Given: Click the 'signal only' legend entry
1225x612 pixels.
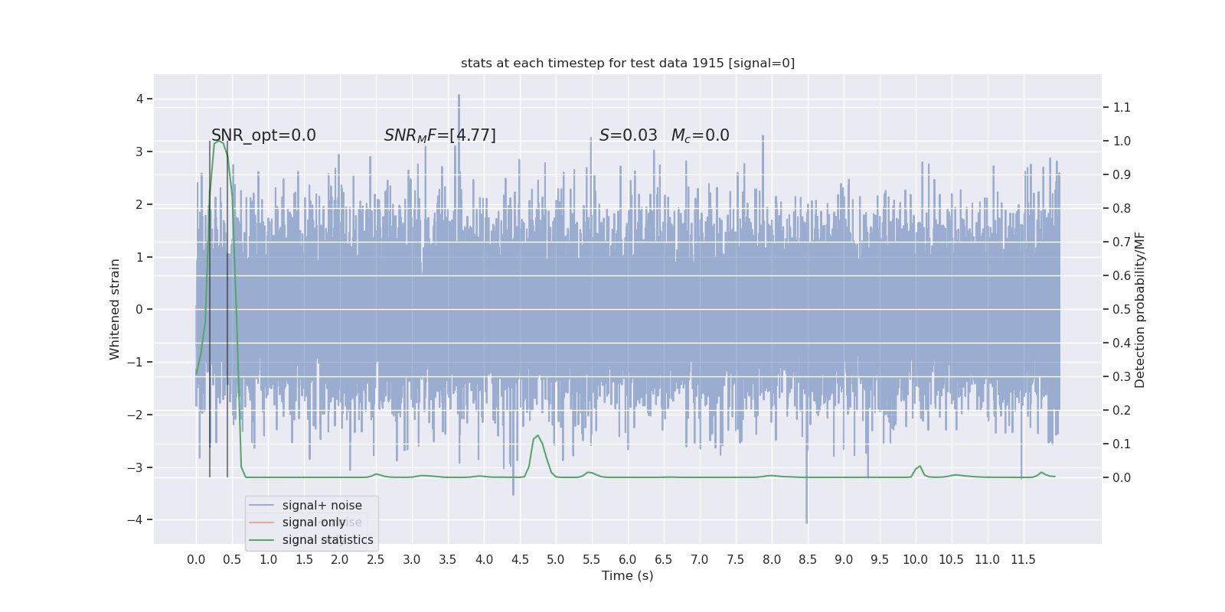Looking at the screenshot, I should 314,522.
